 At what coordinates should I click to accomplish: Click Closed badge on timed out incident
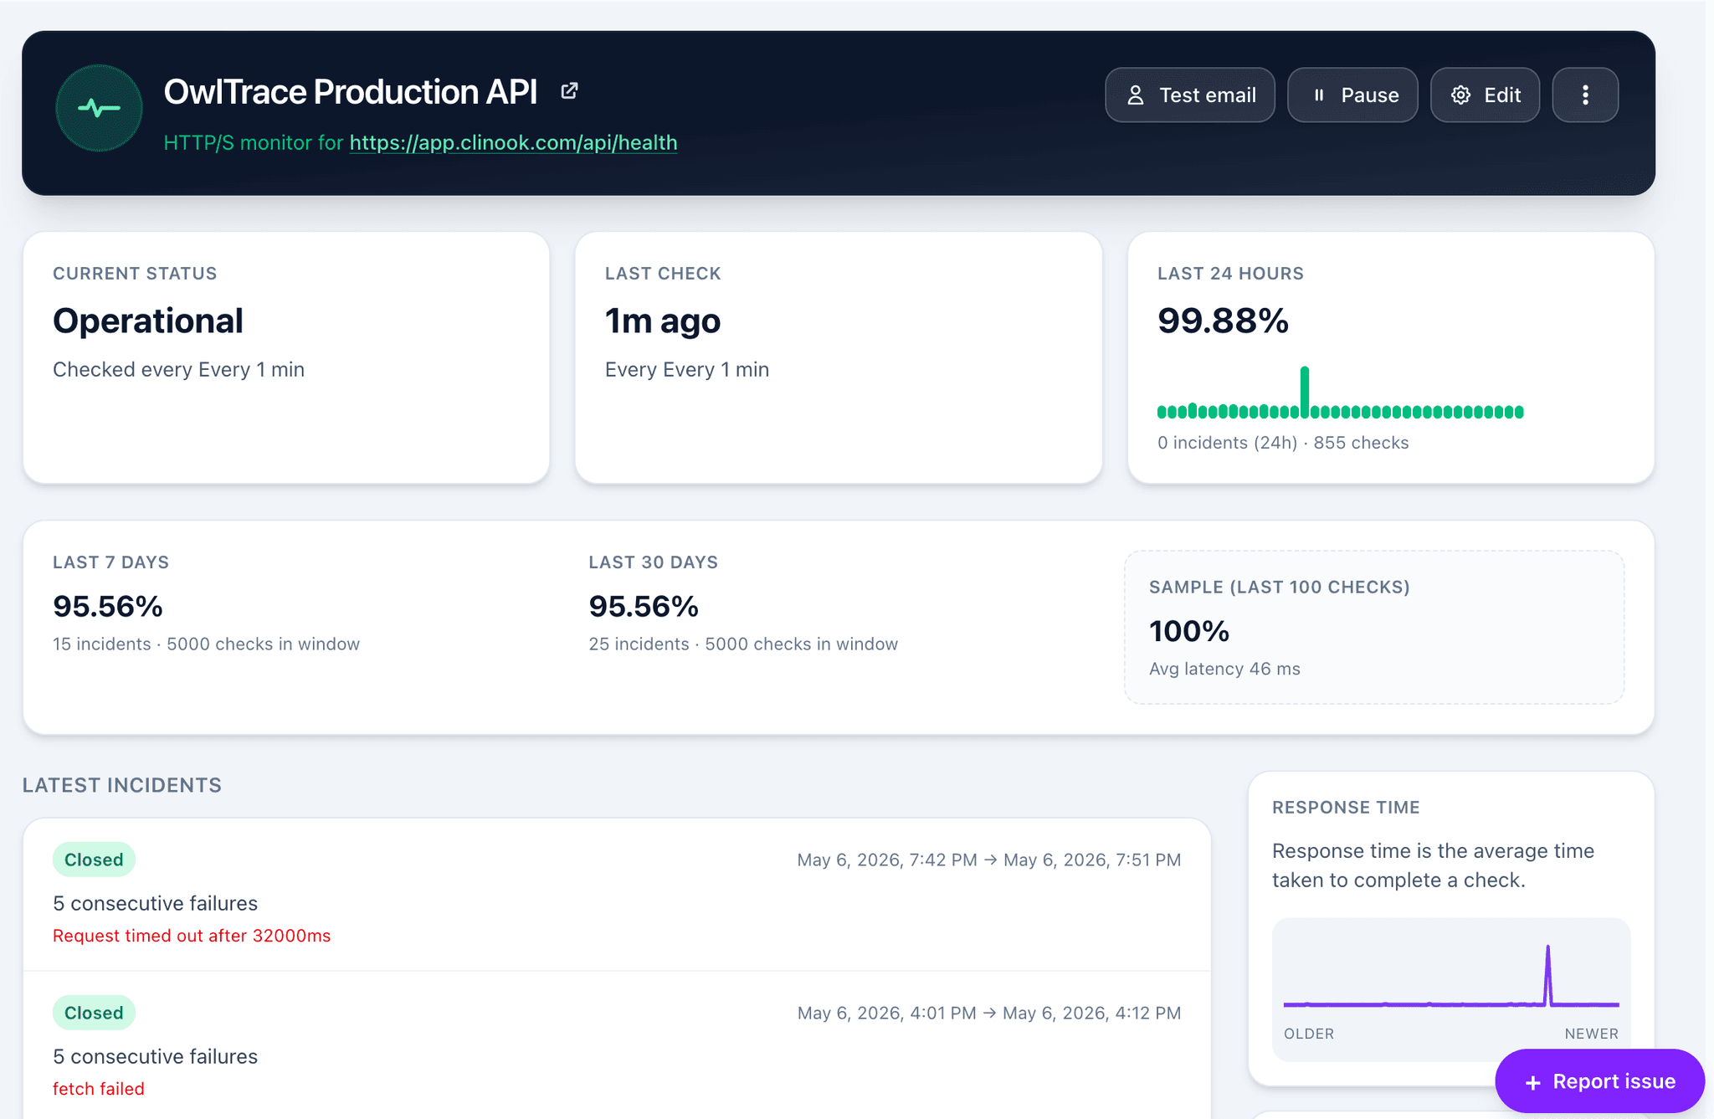point(94,860)
